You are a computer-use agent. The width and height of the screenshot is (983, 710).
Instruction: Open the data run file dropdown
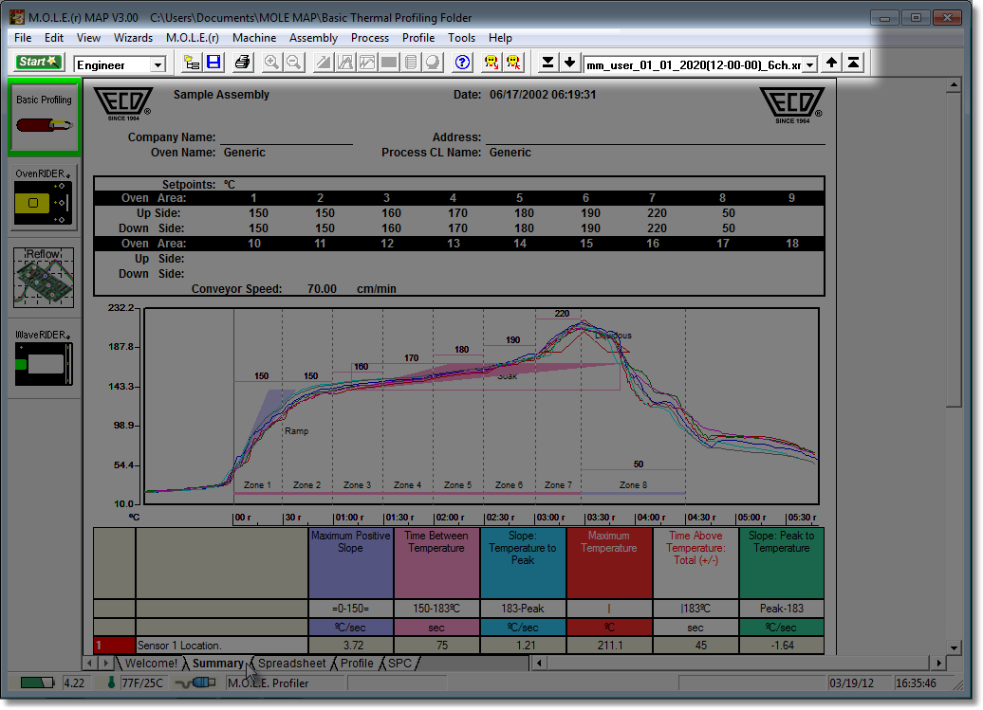pos(810,64)
